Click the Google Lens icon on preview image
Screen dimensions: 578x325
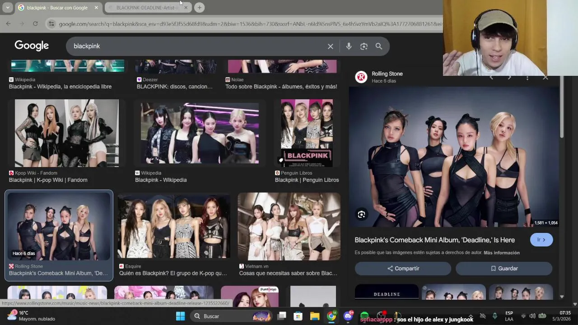tap(361, 214)
